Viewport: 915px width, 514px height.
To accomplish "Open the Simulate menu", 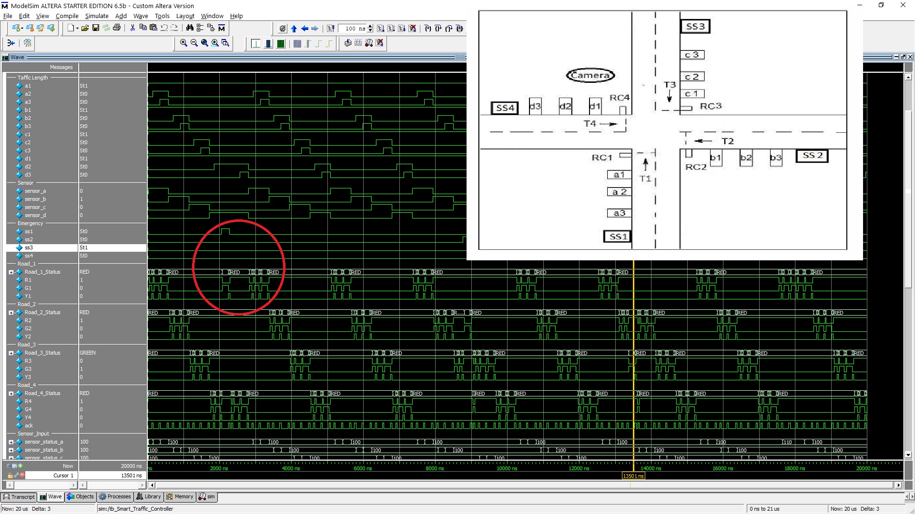I will pyautogui.click(x=97, y=16).
